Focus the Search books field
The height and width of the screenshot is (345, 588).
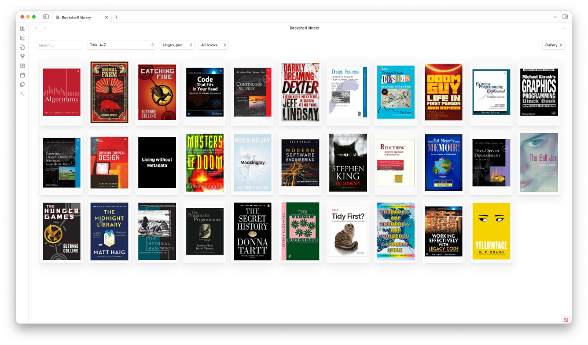59,45
